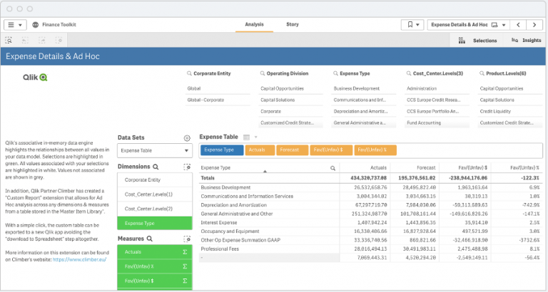The width and height of the screenshot is (548, 292).
Task: Sort by Forecast column header
Action: [x=415, y=168]
